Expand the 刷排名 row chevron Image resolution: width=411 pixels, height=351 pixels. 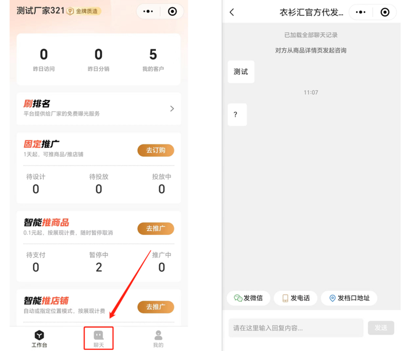click(172, 108)
